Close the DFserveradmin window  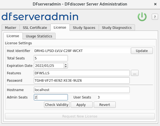pos(155,4)
